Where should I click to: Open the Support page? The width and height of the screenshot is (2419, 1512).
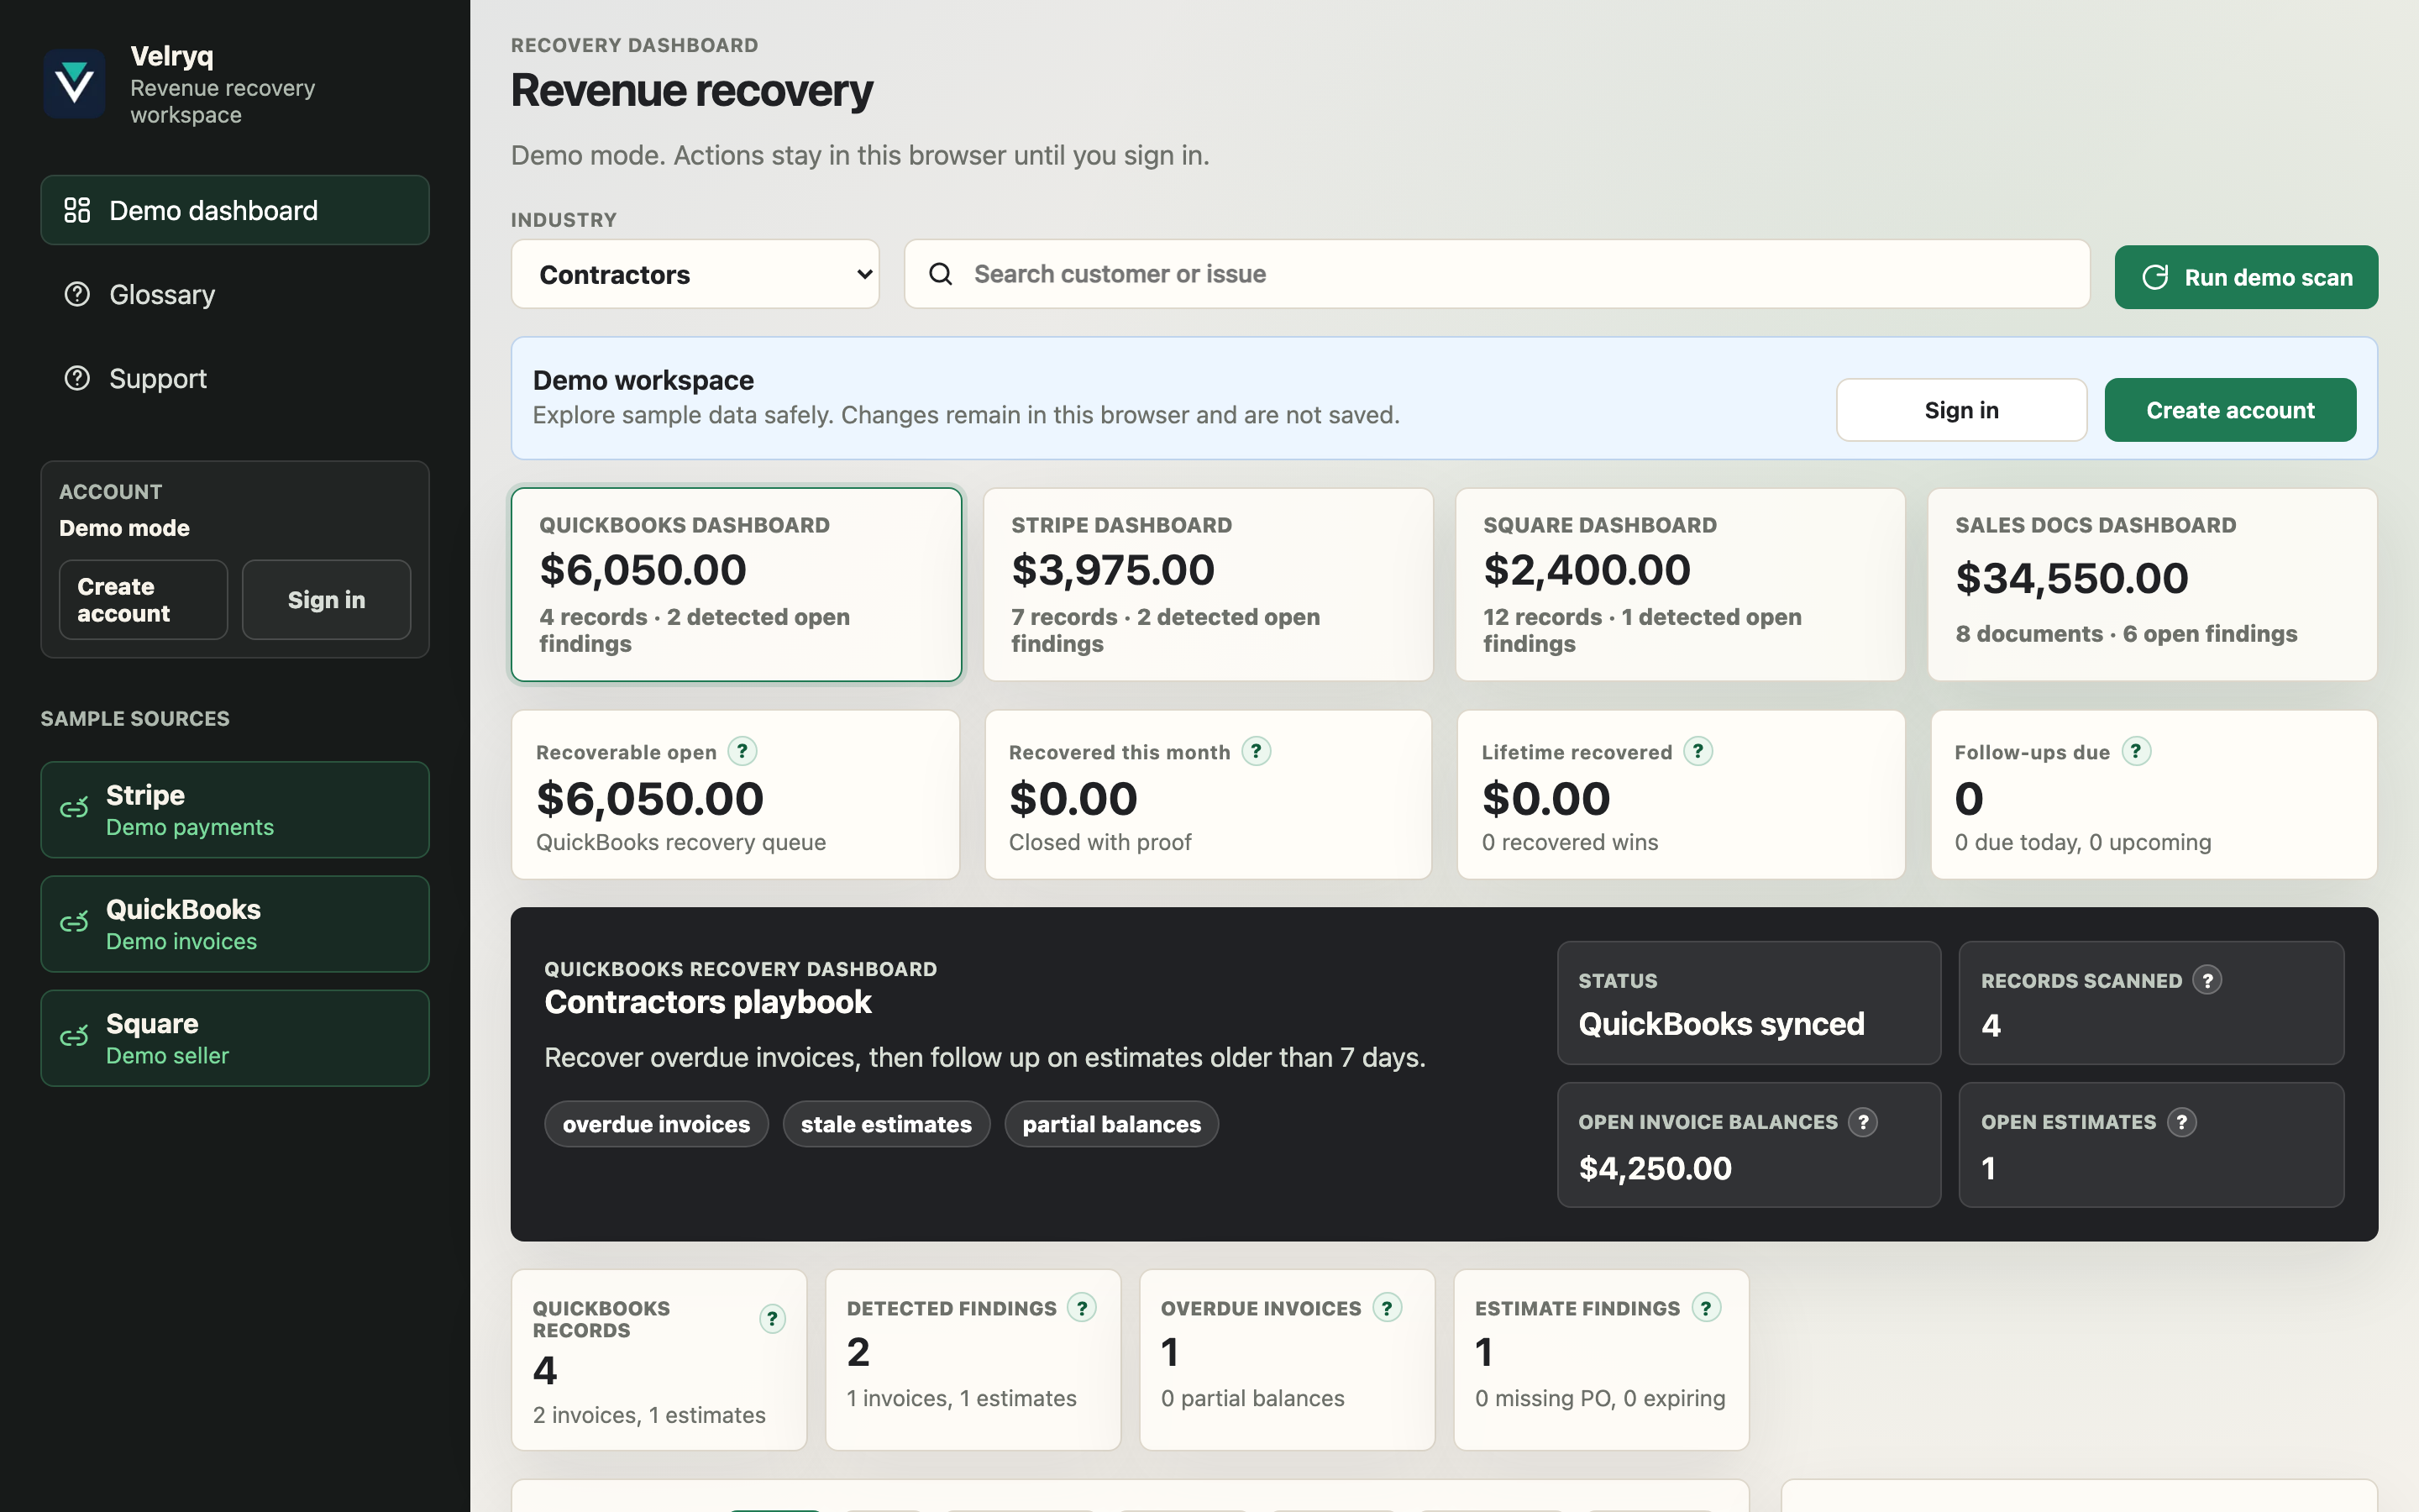click(x=235, y=378)
